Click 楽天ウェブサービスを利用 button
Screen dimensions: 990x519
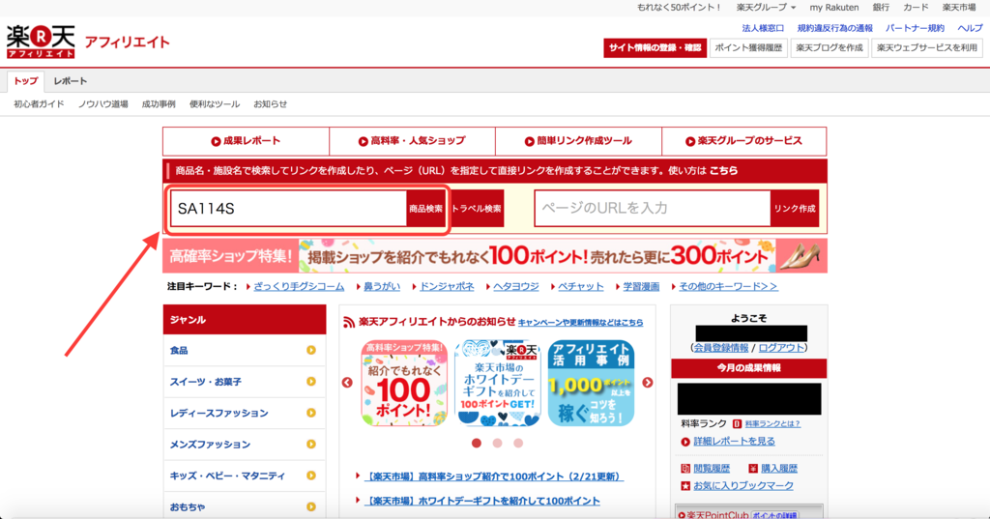(927, 48)
